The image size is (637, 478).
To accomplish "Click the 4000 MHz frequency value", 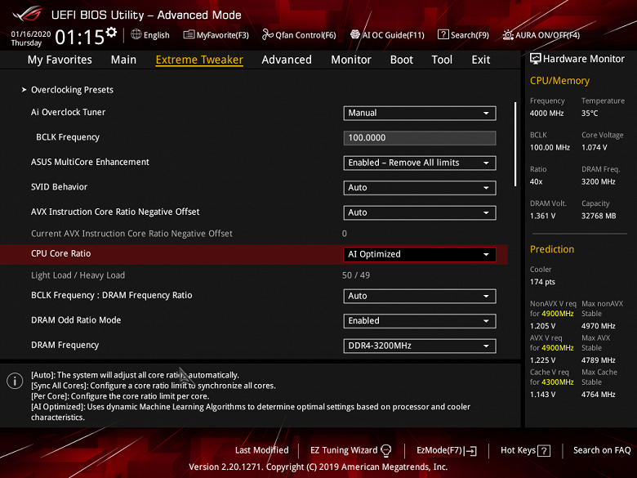I will [546, 113].
